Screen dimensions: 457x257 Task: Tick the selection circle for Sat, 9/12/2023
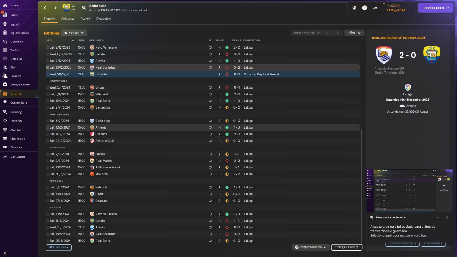(x=47, y=61)
